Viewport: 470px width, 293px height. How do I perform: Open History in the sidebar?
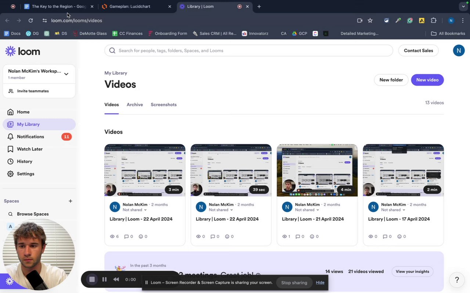[25, 162]
